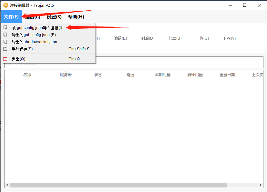Select 退出(Q) menu entry
This screenshot has height=192, width=267.
(x=48, y=59)
